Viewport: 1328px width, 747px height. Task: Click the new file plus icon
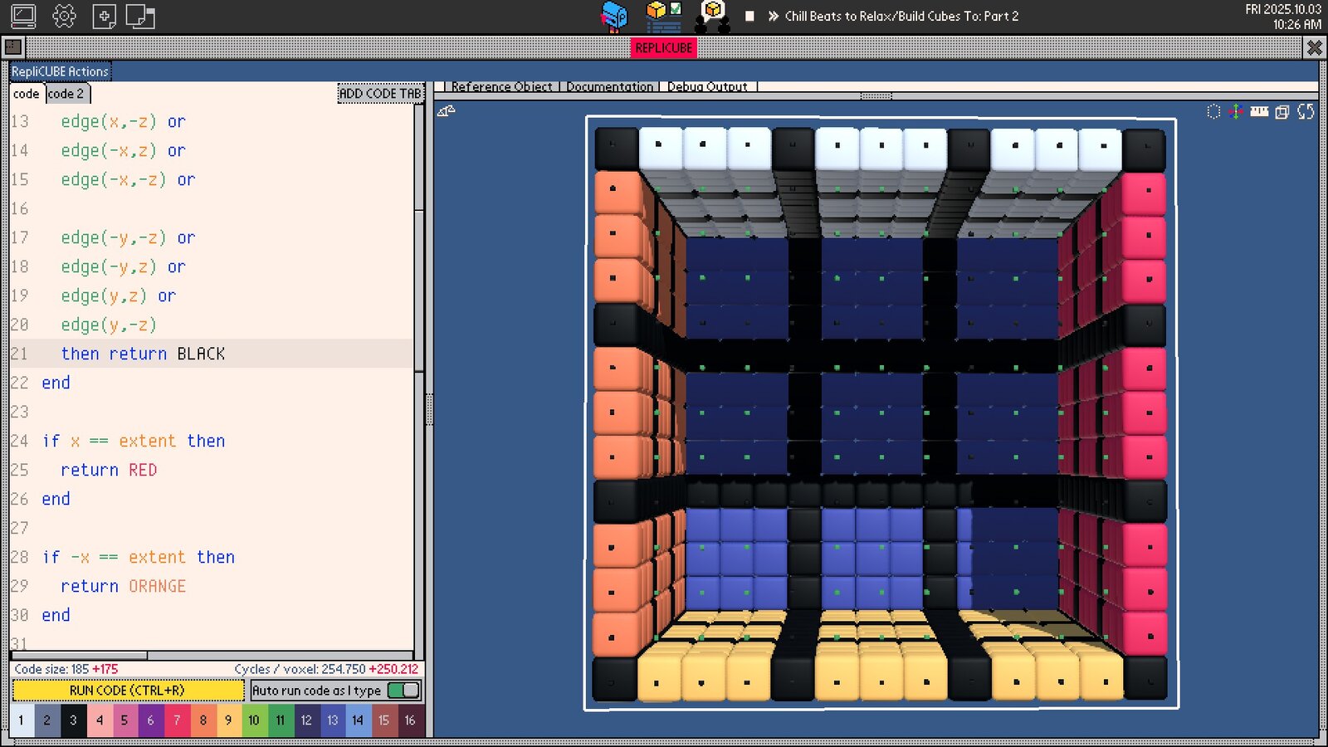(x=104, y=17)
